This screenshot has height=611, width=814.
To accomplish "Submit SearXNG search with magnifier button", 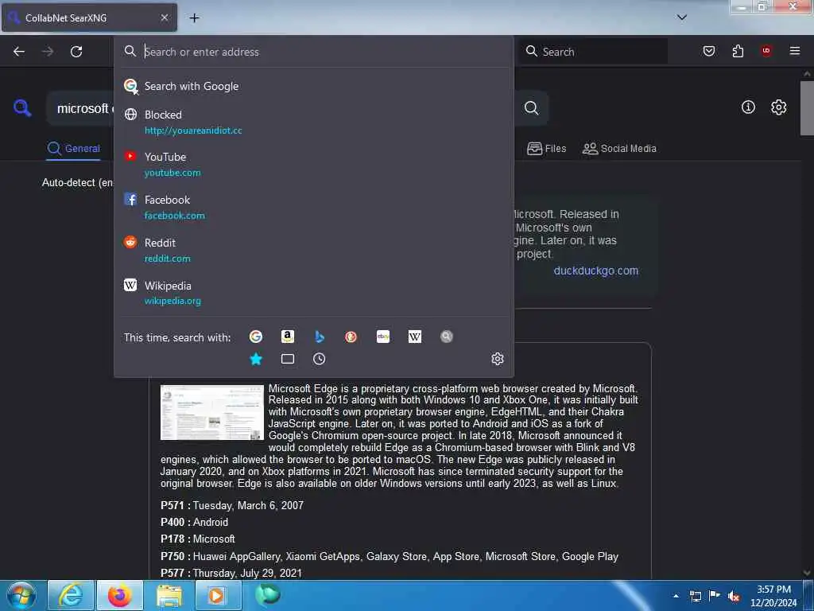I will pyautogui.click(x=531, y=108).
